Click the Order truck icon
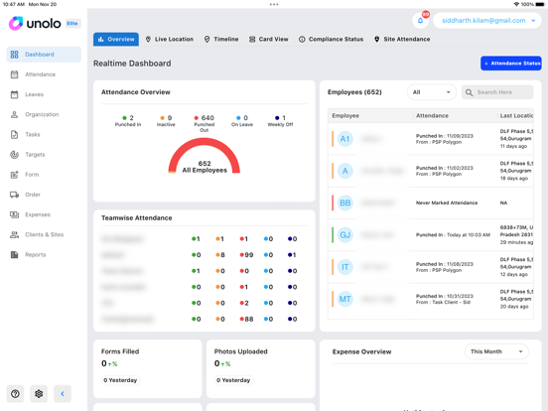 click(14, 195)
